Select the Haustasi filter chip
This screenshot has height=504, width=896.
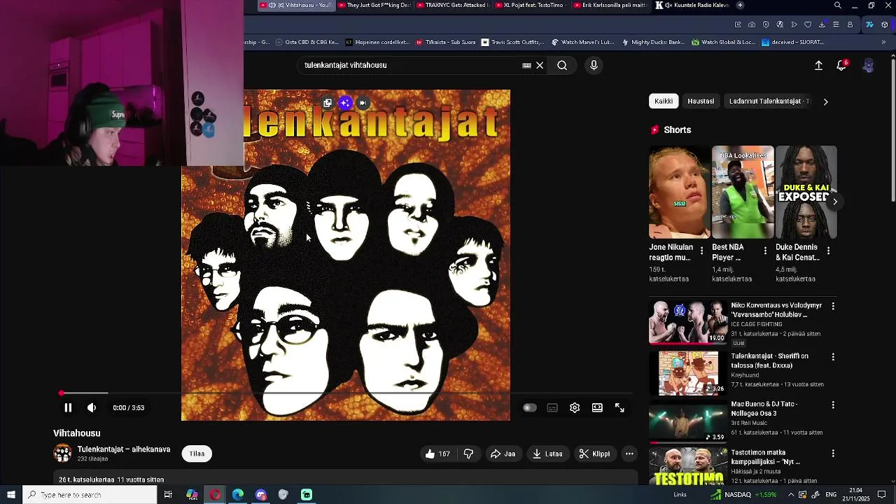point(701,101)
